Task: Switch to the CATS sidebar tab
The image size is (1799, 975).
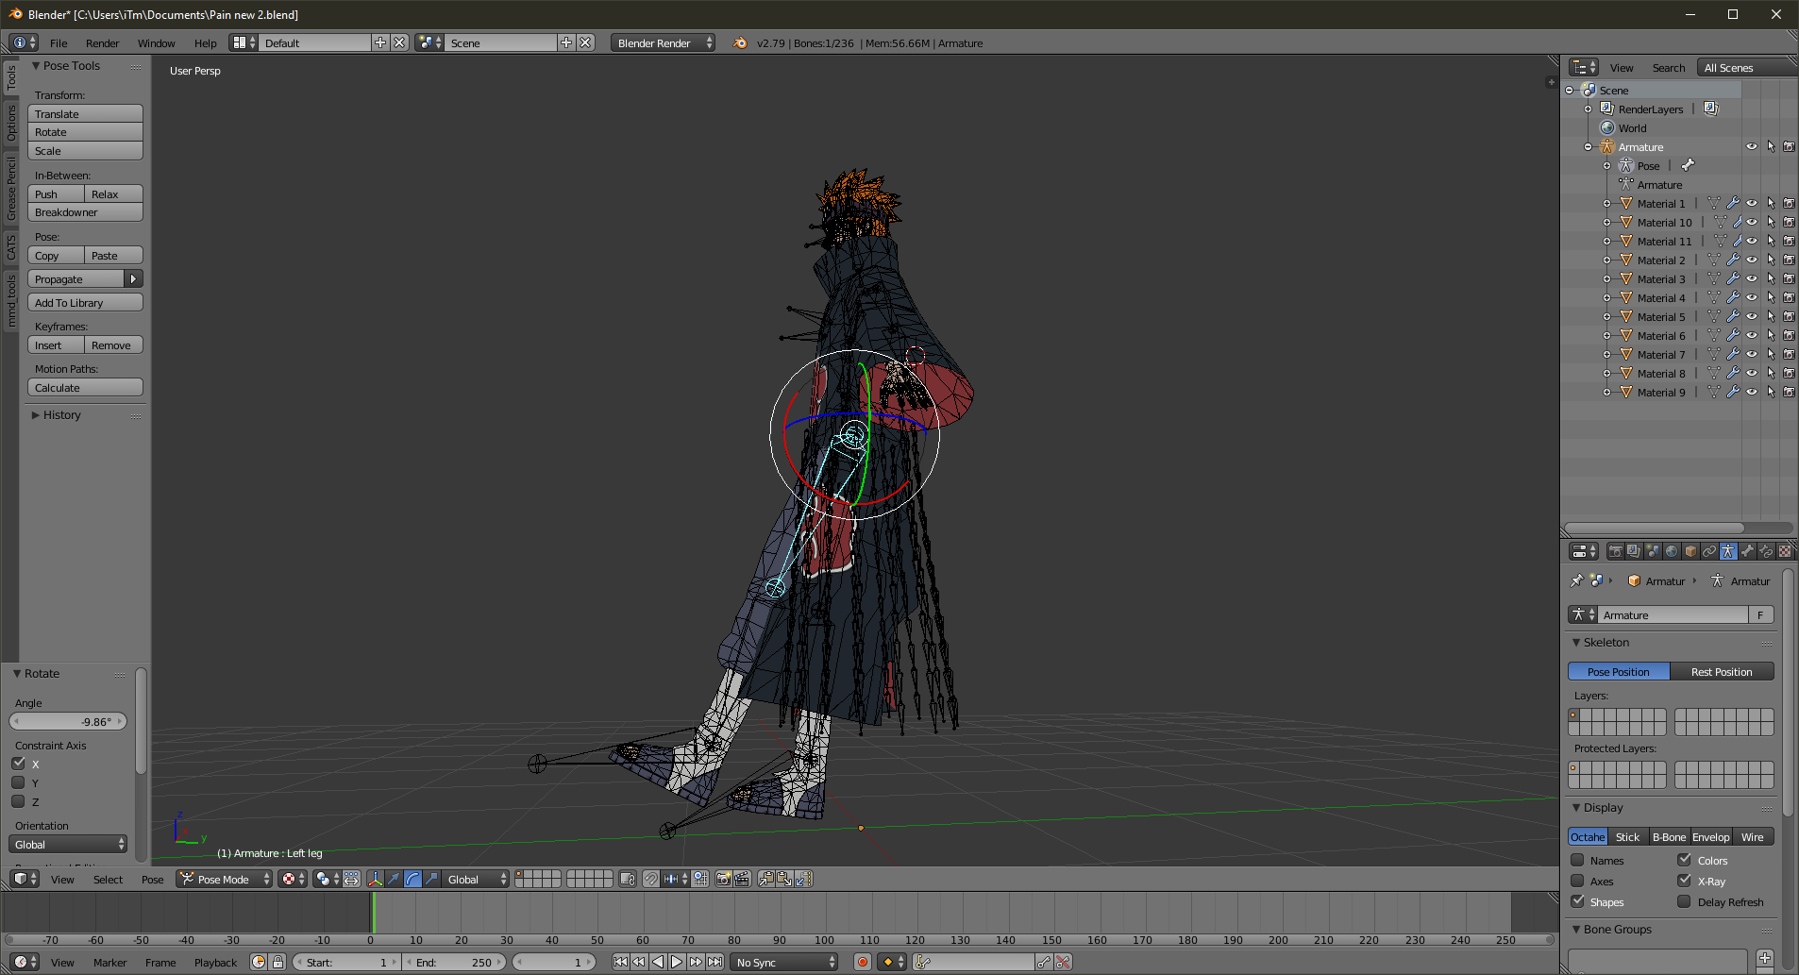Action: (x=11, y=248)
